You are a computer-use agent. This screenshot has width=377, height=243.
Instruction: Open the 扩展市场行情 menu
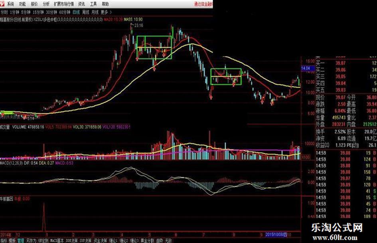pyautogui.click(x=64, y=4)
